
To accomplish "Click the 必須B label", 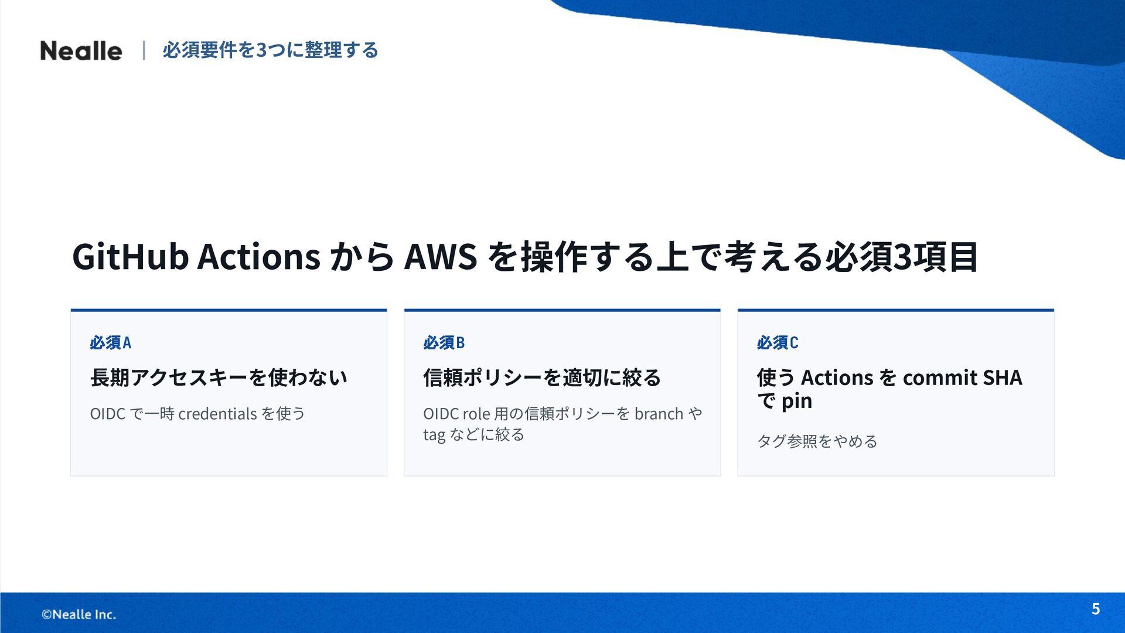I will (444, 342).
